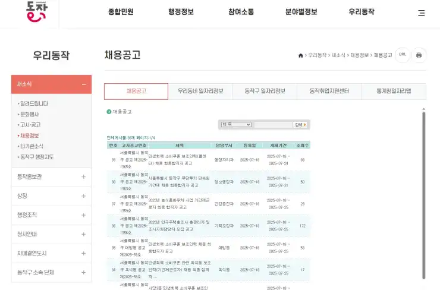The height and width of the screenshot is (290, 440).
Task: Open 고시·공고 in sidebar
Action: [x=30, y=125]
